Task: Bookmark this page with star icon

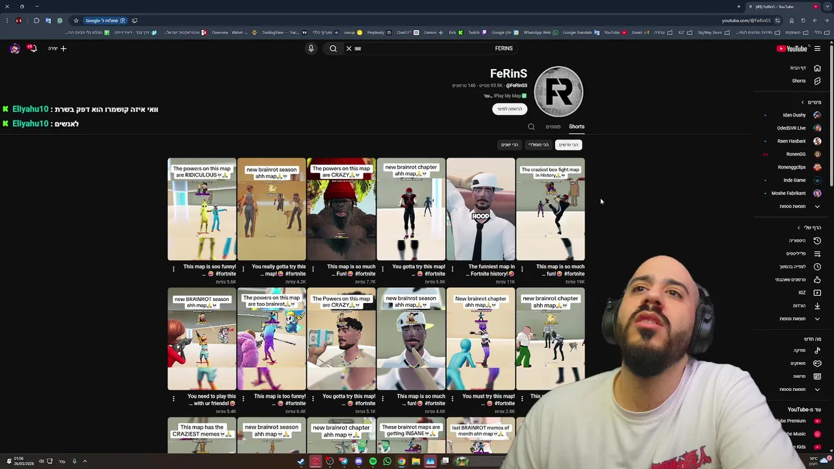Action: pos(76,20)
